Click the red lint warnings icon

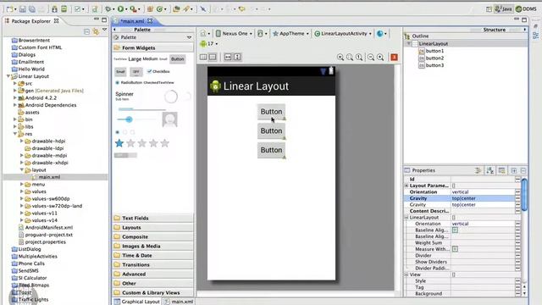(x=394, y=58)
